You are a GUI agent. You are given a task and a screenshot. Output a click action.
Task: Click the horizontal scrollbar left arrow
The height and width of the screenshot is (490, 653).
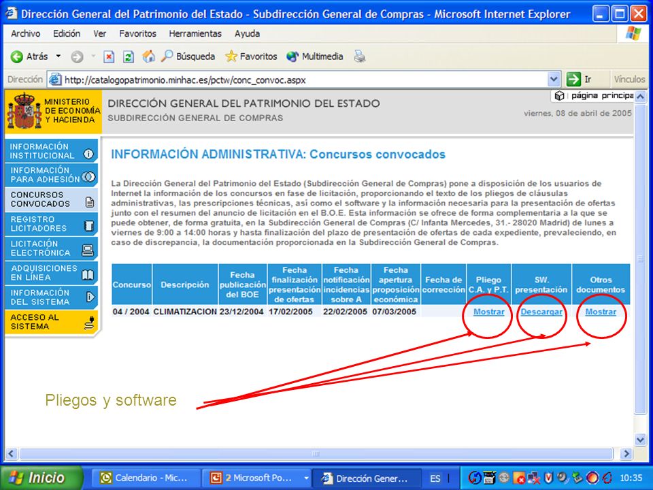[11, 453]
